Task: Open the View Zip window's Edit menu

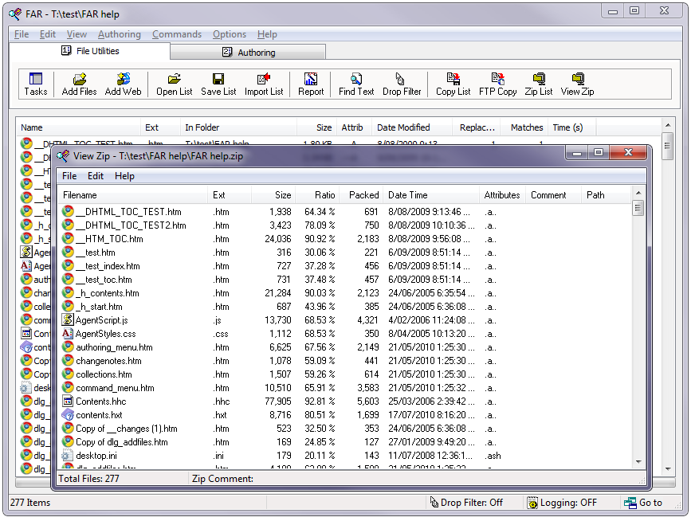Action: [96, 176]
